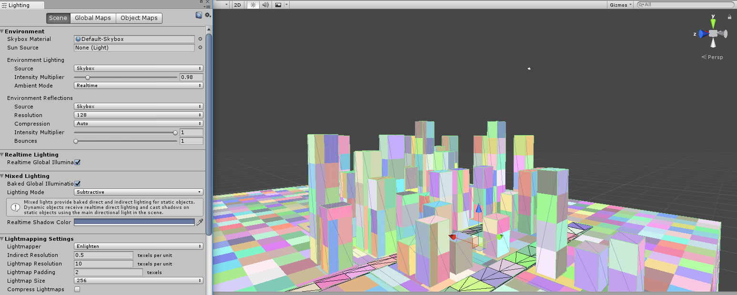Screen dimensions: 737x295
Task: Toggle the scene gizmo rotation lock
Action: click(x=729, y=17)
